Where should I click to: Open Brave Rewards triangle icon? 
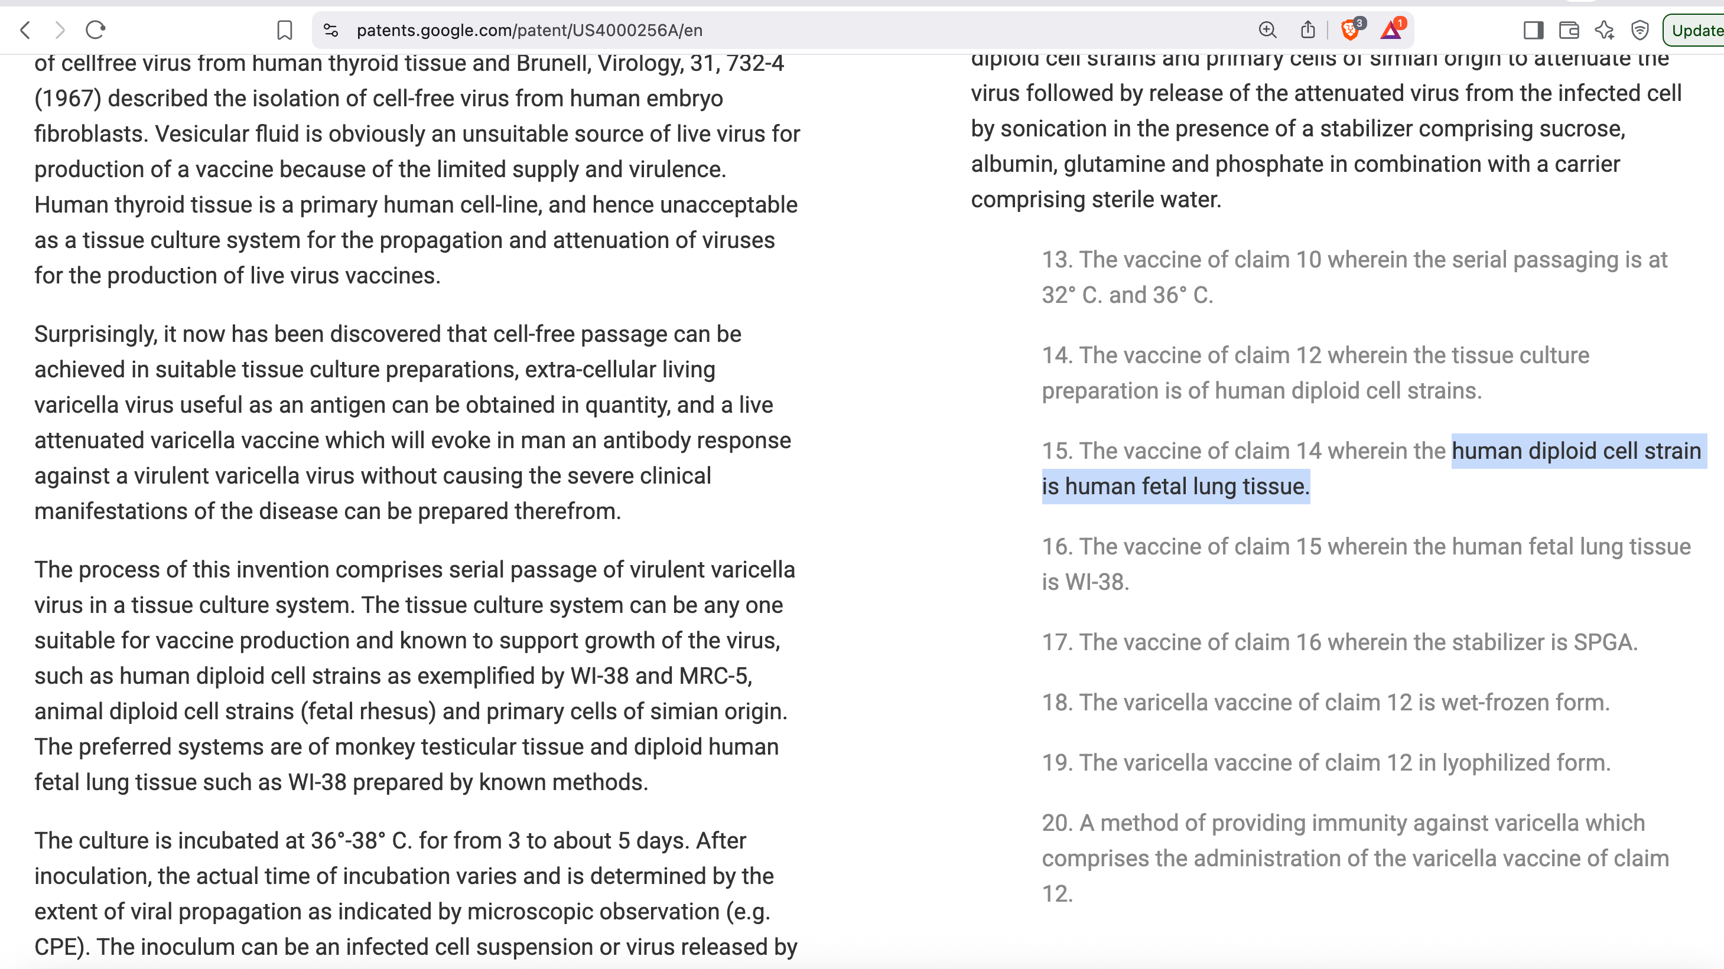click(x=1391, y=30)
